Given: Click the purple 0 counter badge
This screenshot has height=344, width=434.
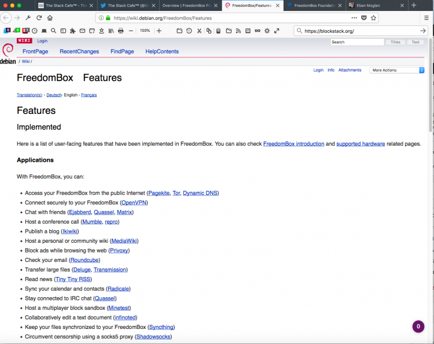Looking at the screenshot, I should (418, 326).
